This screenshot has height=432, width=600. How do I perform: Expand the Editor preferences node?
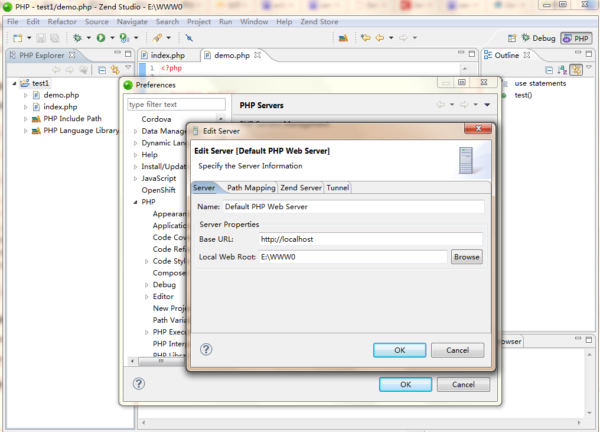[x=146, y=297]
